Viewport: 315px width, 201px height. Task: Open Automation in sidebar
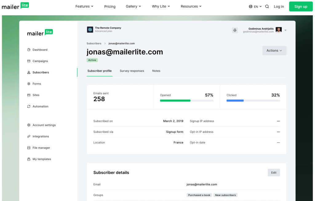click(40, 106)
